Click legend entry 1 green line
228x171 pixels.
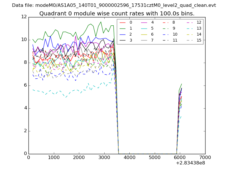[122, 28]
